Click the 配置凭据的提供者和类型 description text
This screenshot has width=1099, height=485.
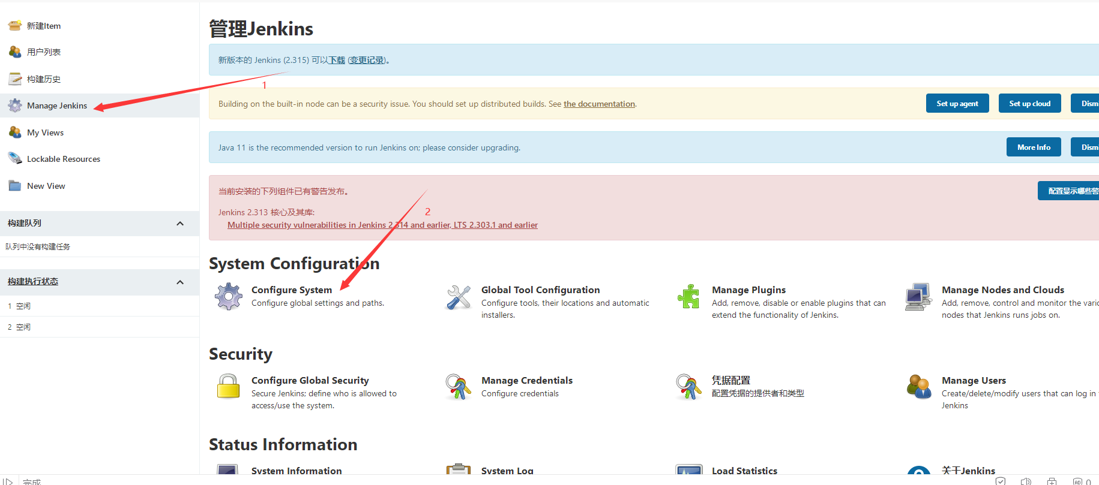point(758,393)
